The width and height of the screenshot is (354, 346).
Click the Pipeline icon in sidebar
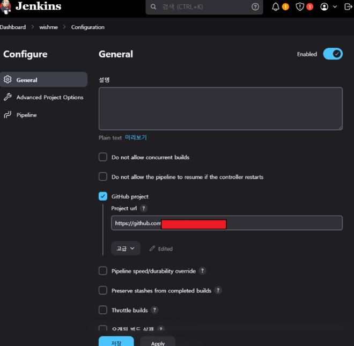[x=8, y=114]
